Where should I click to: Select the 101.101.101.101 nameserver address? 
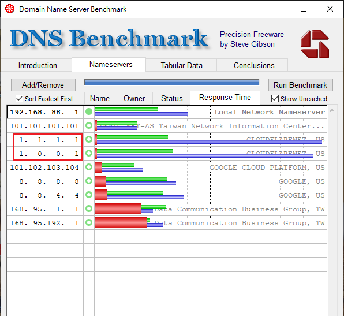click(44, 126)
